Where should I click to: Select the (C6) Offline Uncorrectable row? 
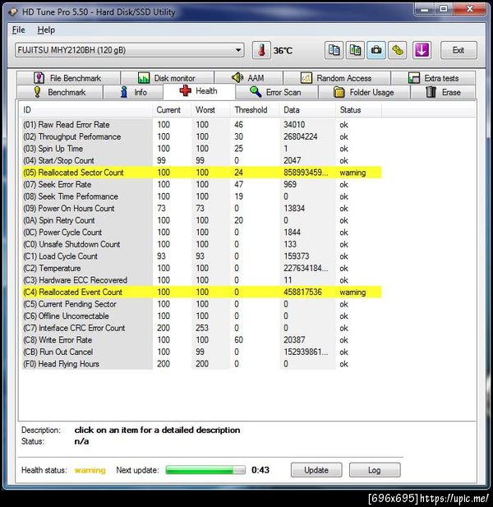point(202,316)
